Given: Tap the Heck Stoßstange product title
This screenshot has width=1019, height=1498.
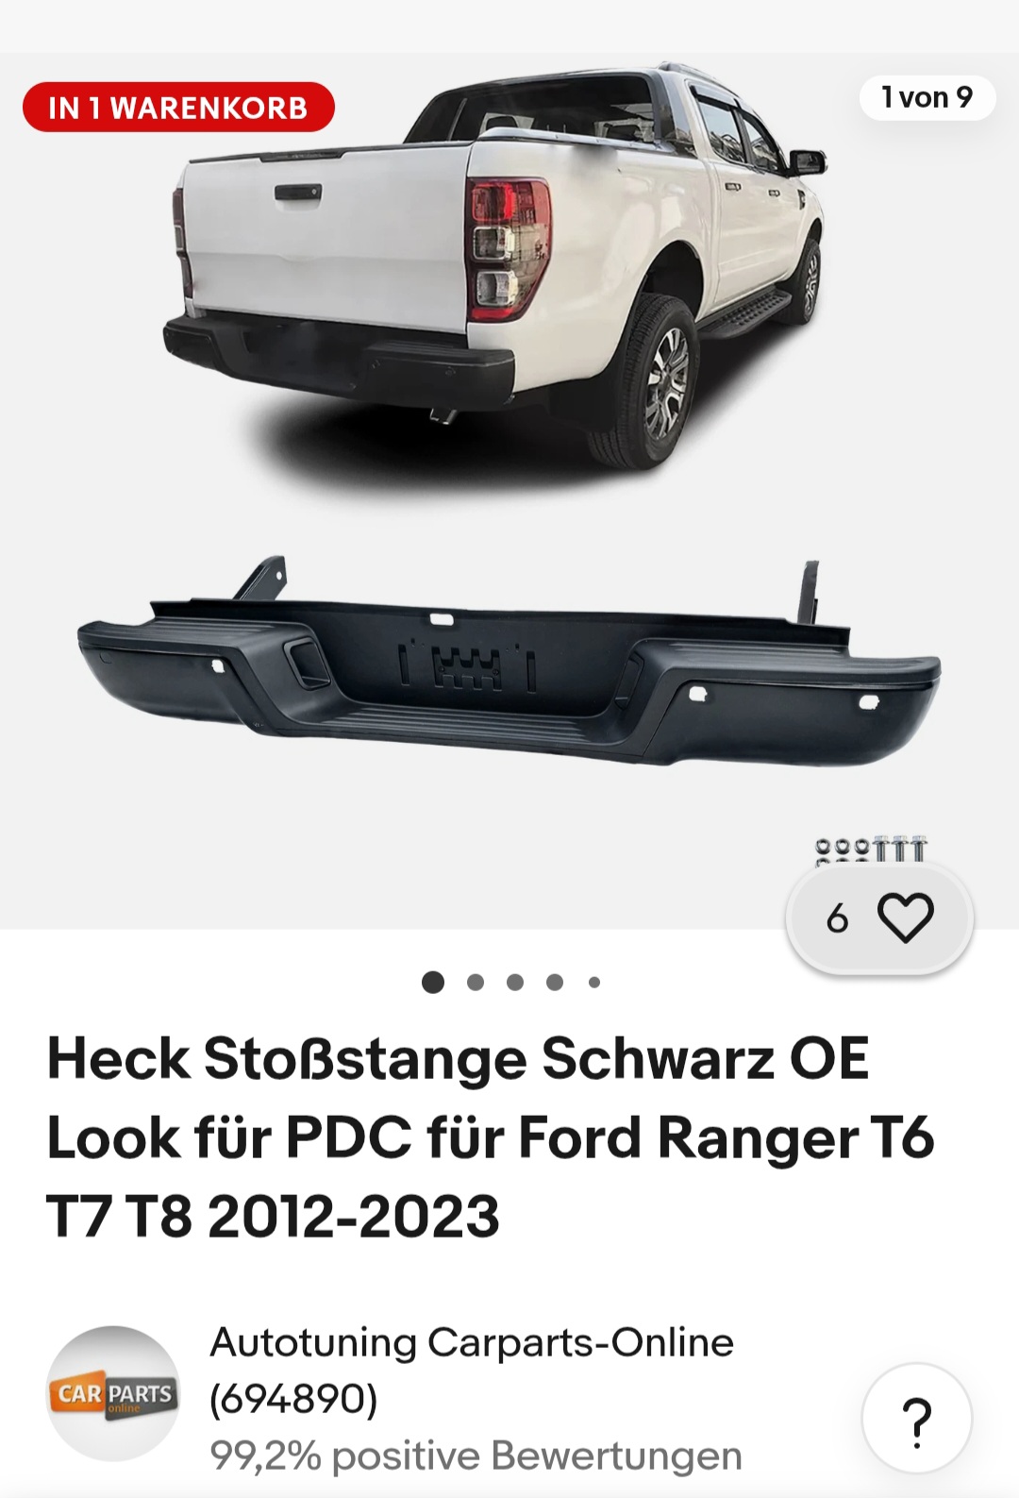Looking at the screenshot, I should [x=491, y=1136].
